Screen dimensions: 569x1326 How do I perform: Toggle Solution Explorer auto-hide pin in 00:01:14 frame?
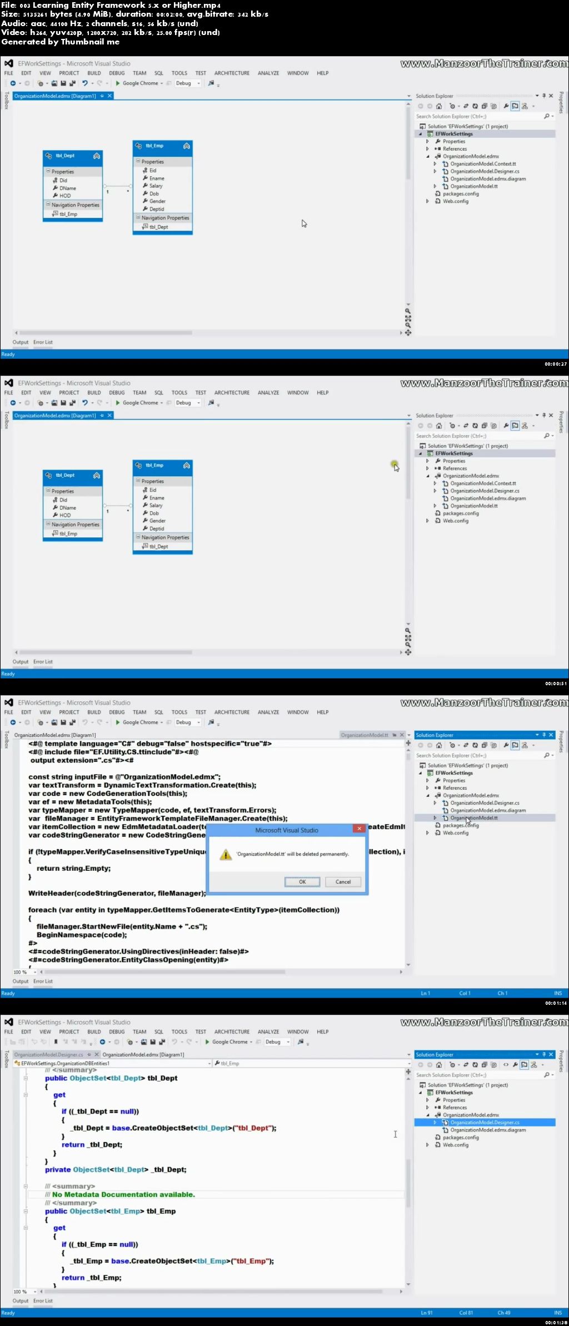coord(544,735)
